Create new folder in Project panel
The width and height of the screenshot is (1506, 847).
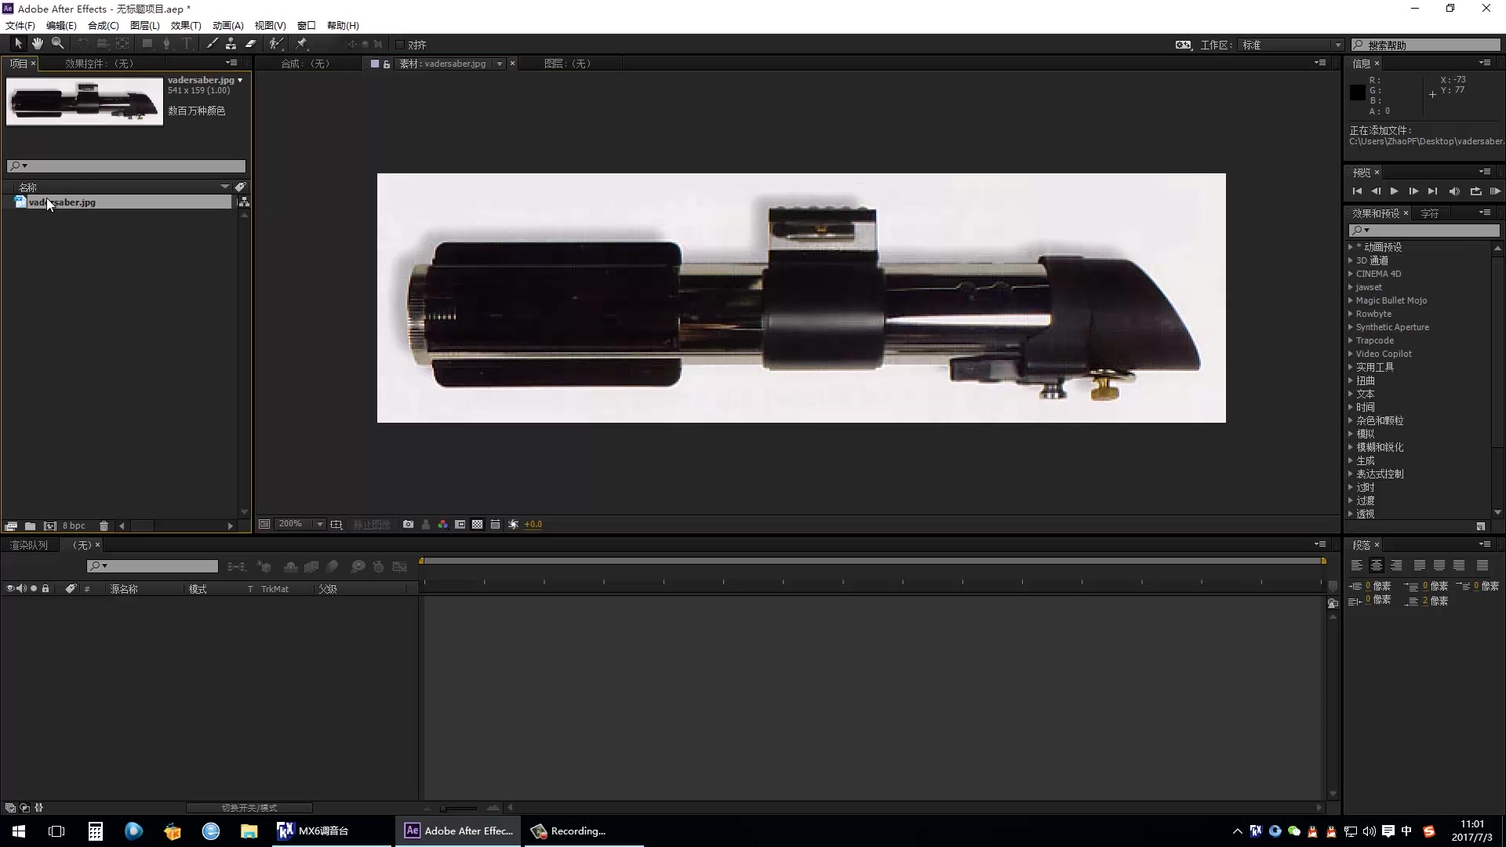coord(30,526)
